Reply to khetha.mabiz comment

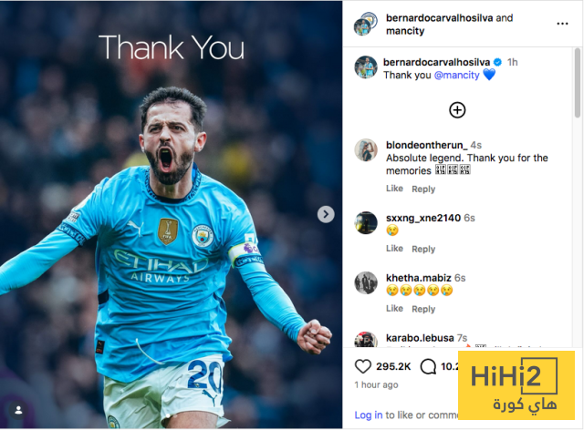[423, 309]
